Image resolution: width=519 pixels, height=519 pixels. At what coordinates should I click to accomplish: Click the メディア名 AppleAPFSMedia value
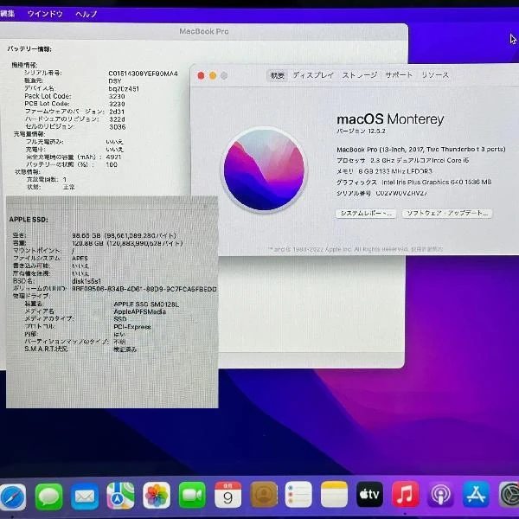click(x=139, y=311)
